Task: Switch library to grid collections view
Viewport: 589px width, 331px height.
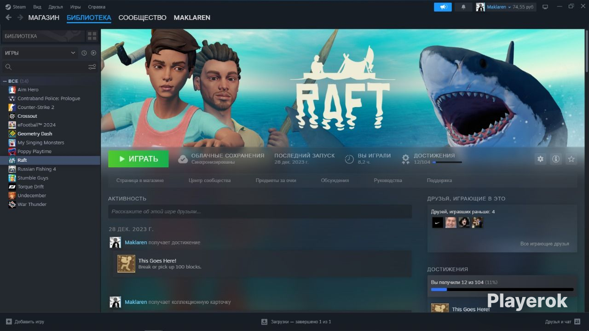Action: [92, 36]
